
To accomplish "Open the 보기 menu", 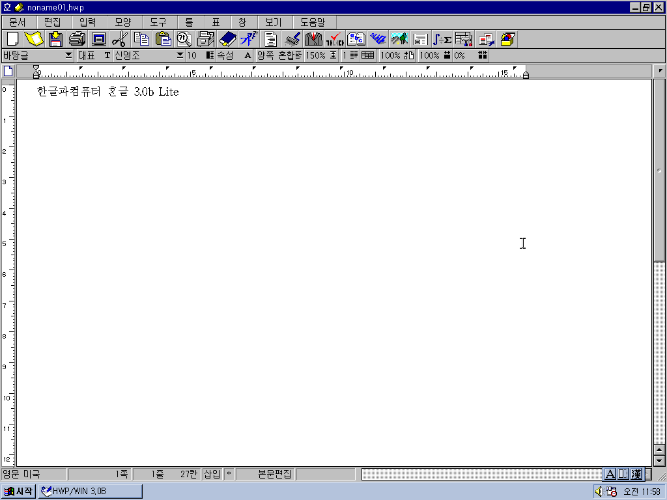I will click(274, 22).
